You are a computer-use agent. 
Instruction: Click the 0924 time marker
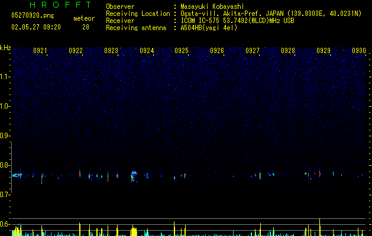[x=147, y=51]
